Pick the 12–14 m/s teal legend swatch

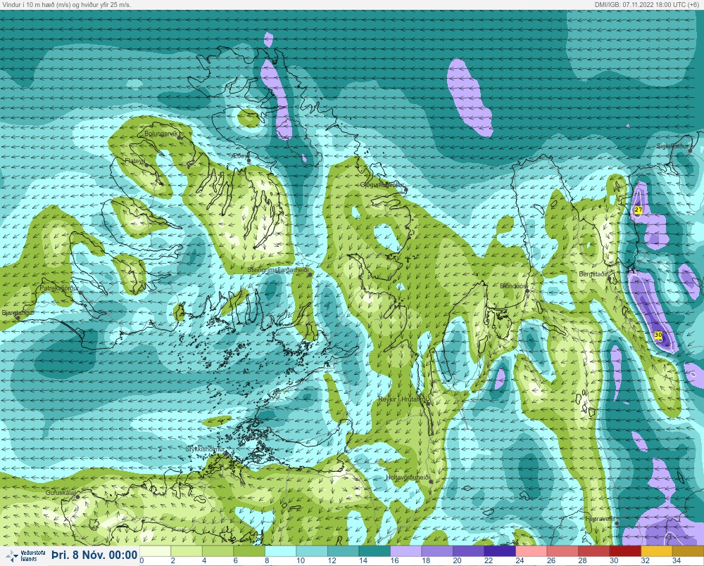[344, 551]
